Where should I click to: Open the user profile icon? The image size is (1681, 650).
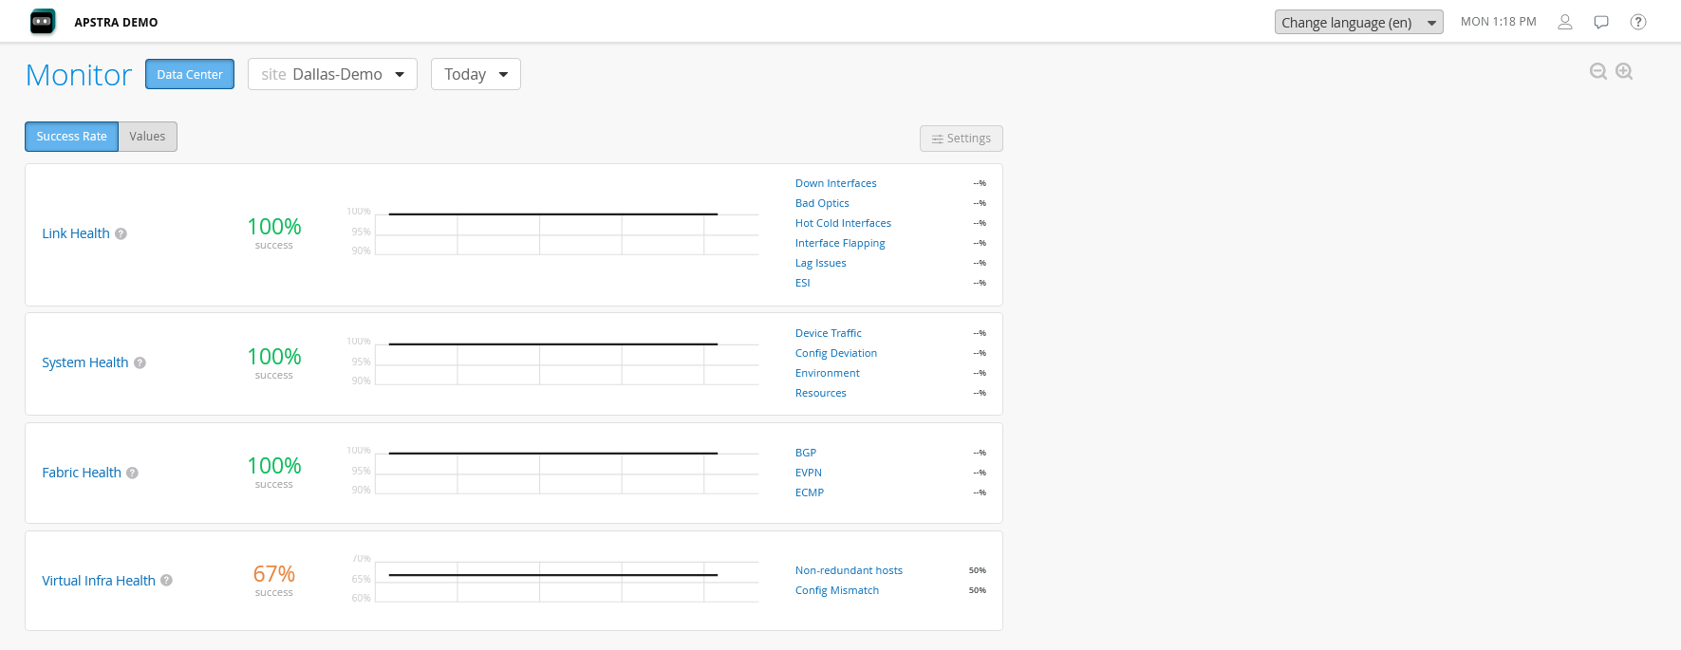[1565, 22]
